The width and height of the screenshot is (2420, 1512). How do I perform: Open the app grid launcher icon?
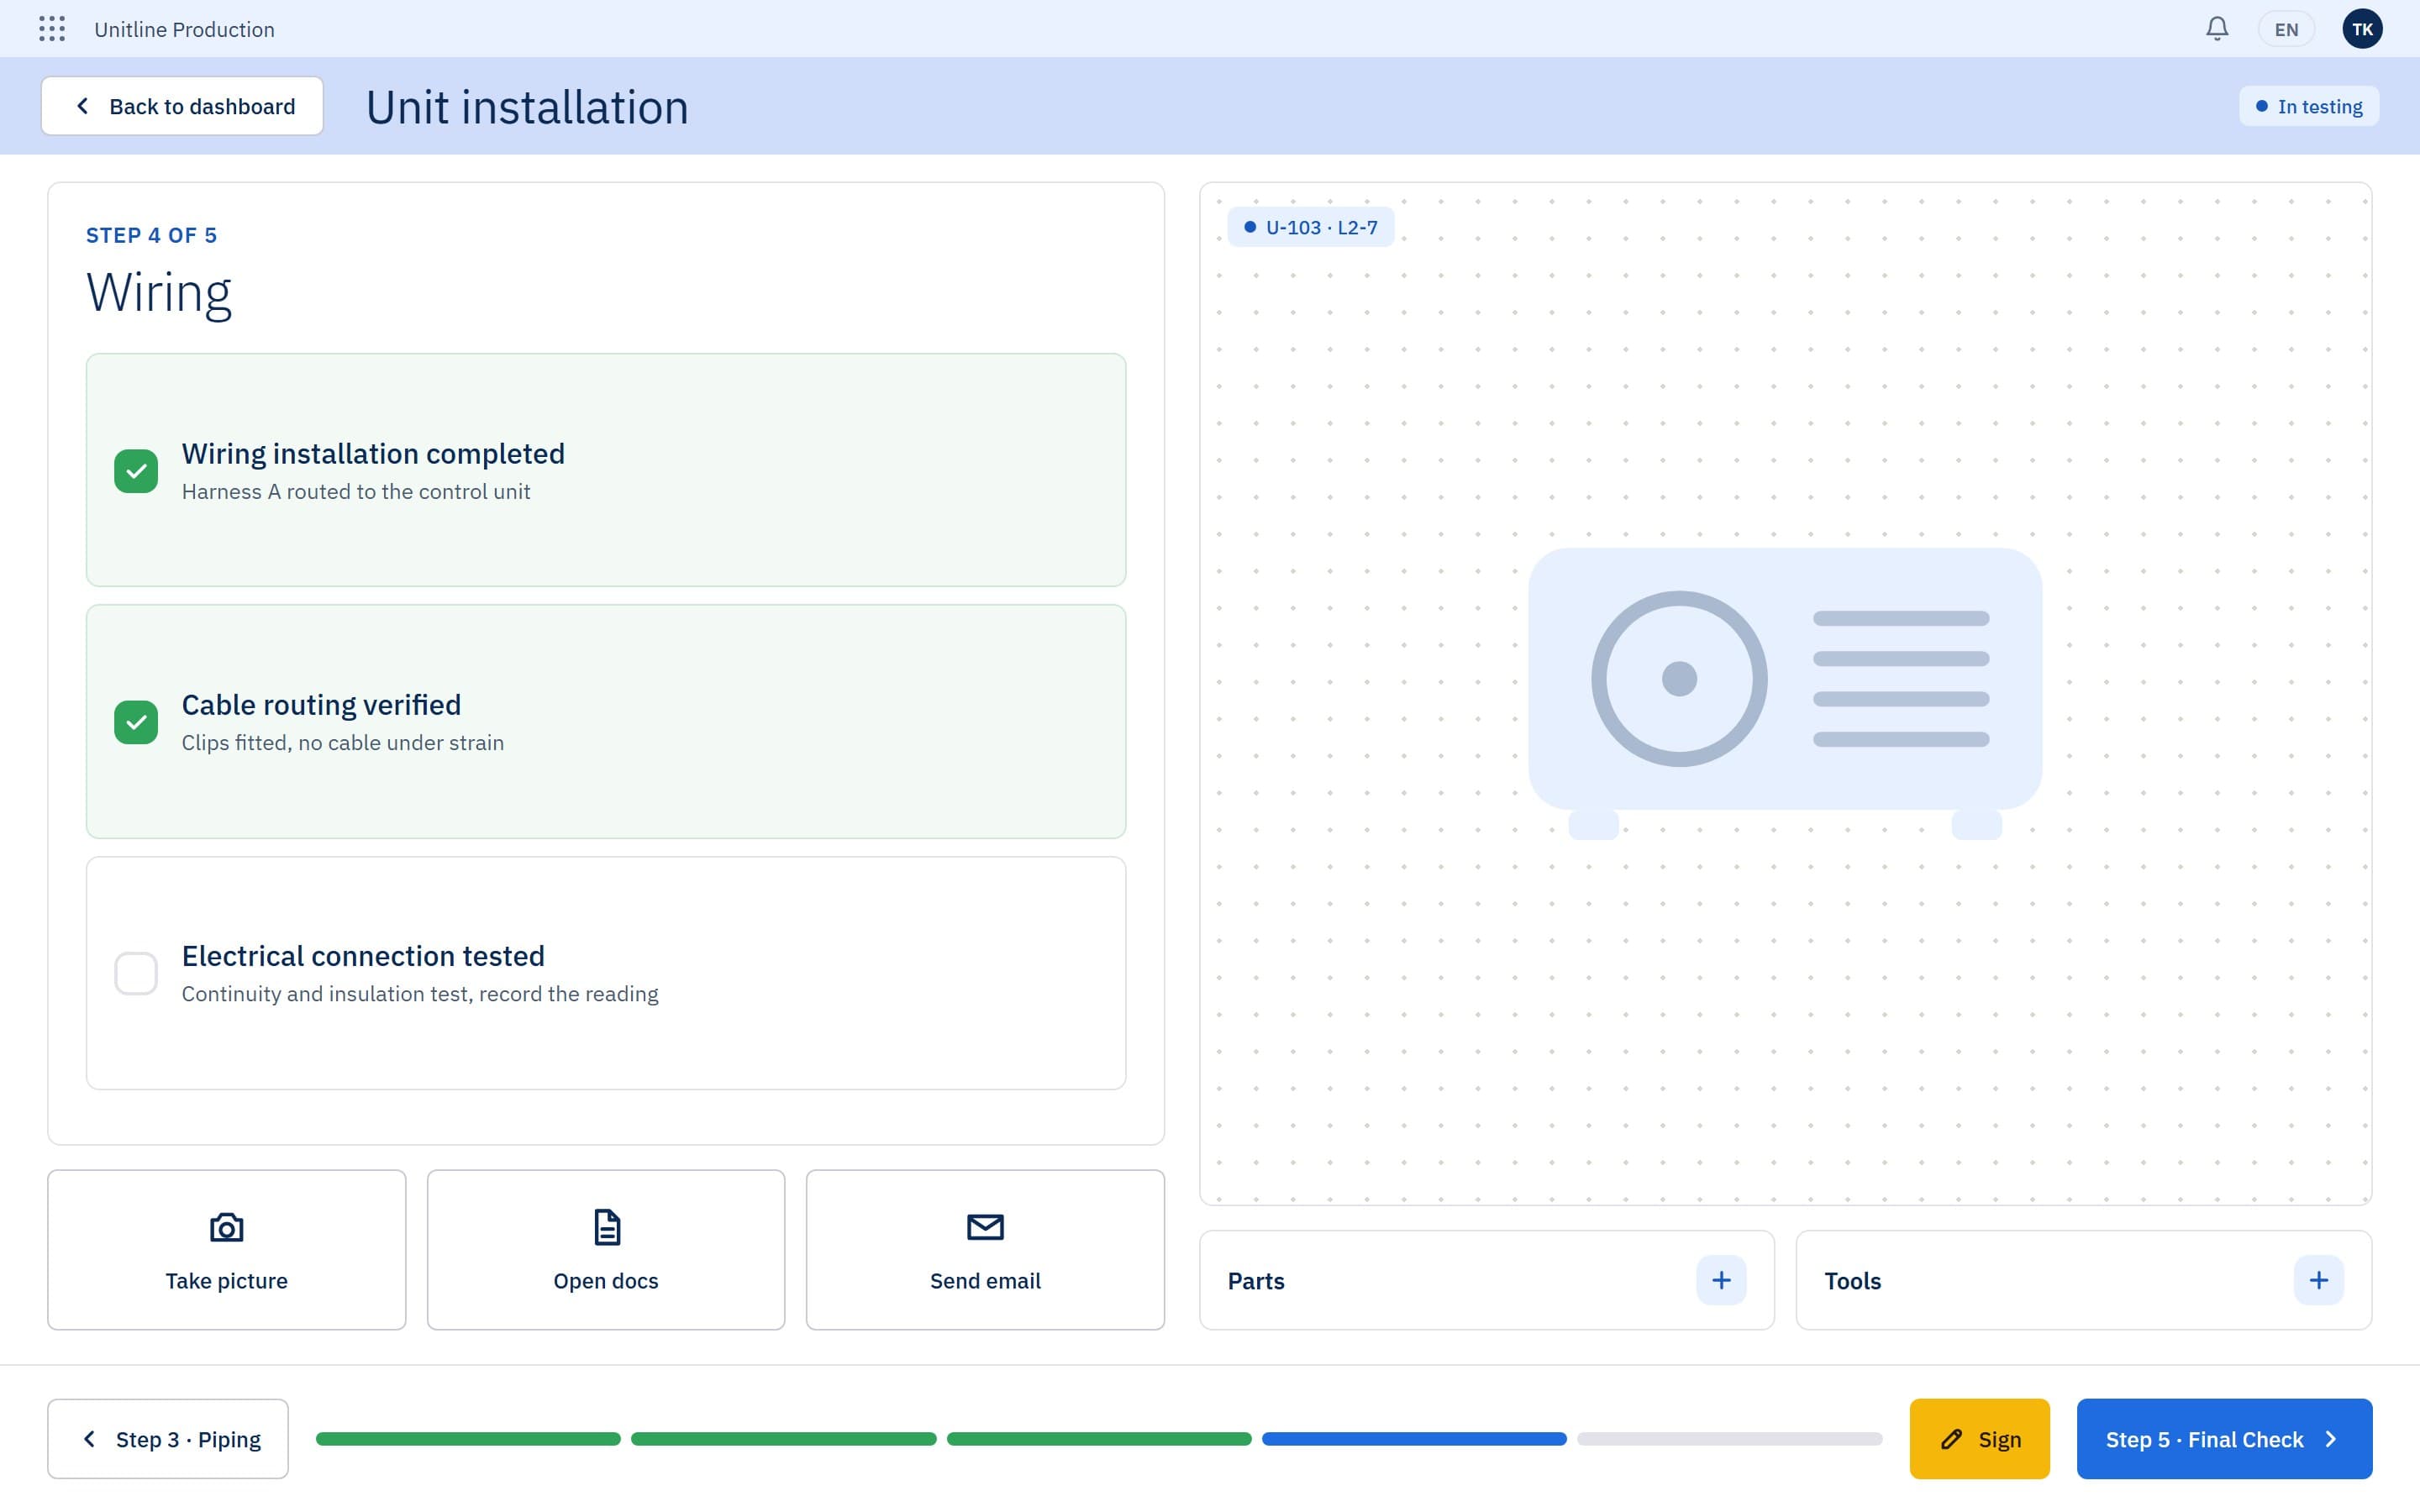pos(52,29)
